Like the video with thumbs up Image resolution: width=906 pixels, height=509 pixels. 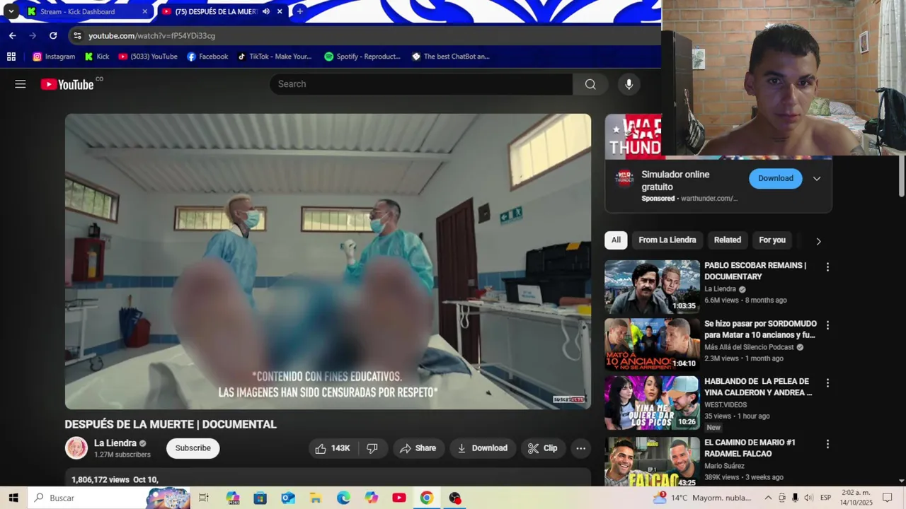333,448
